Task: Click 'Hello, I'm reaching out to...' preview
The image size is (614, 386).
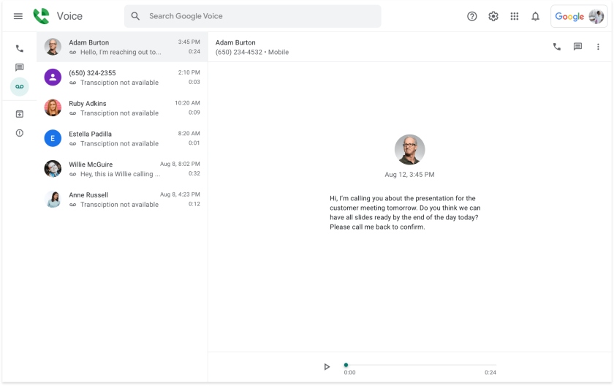Action: [121, 52]
